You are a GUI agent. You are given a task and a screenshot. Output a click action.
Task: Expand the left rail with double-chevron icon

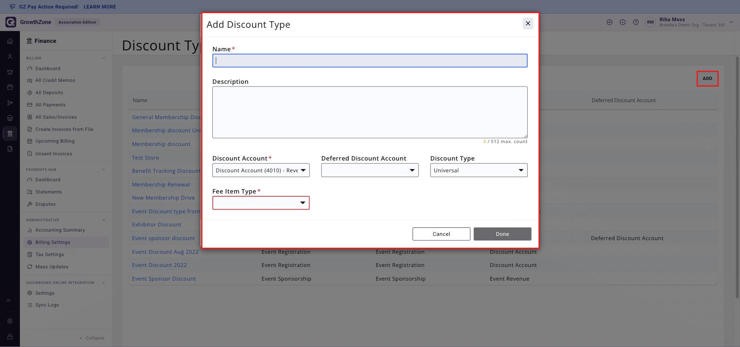click(x=8, y=300)
